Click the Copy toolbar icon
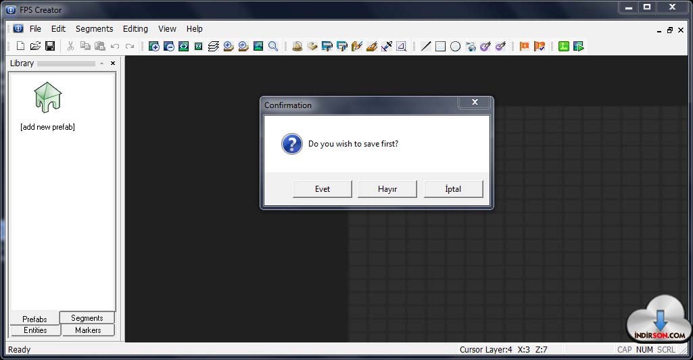Image resolution: width=693 pixels, height=360 pixels. point(85,46)
